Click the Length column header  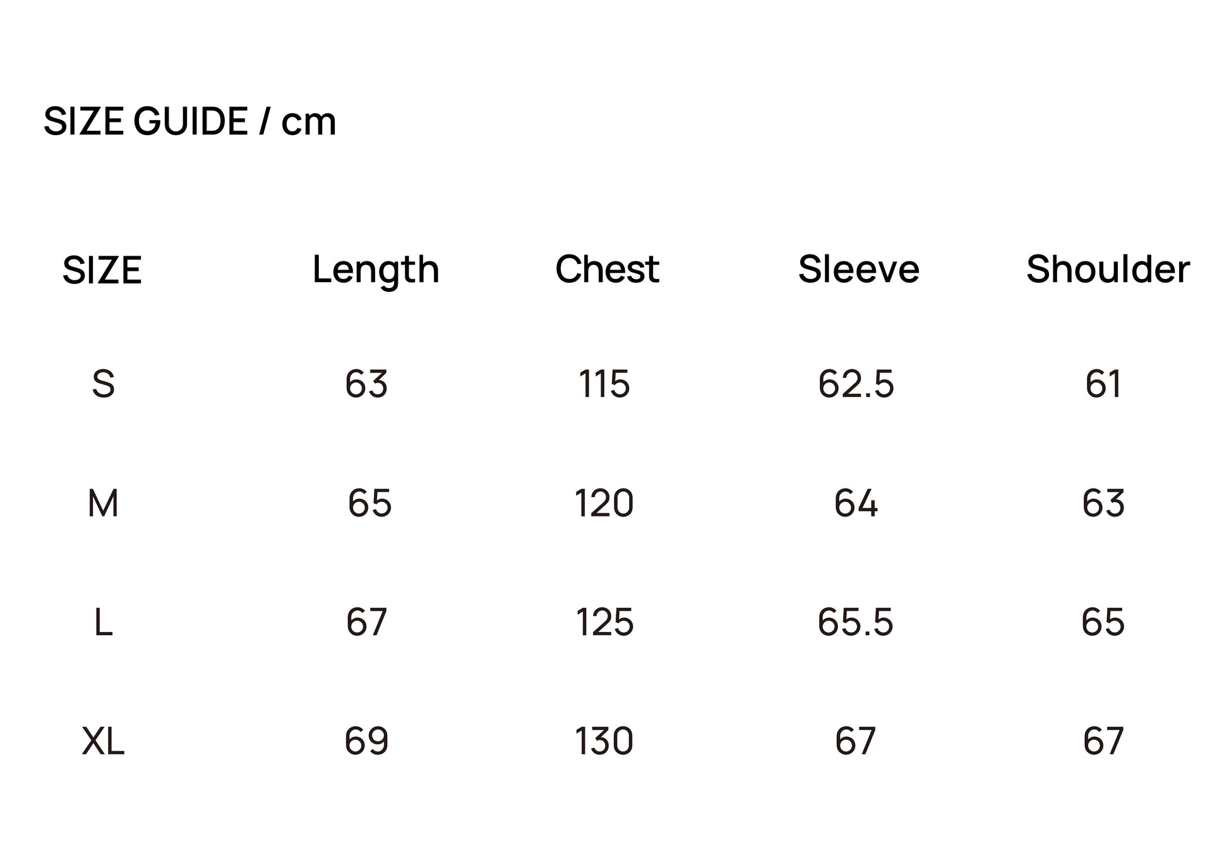(376, 270)
